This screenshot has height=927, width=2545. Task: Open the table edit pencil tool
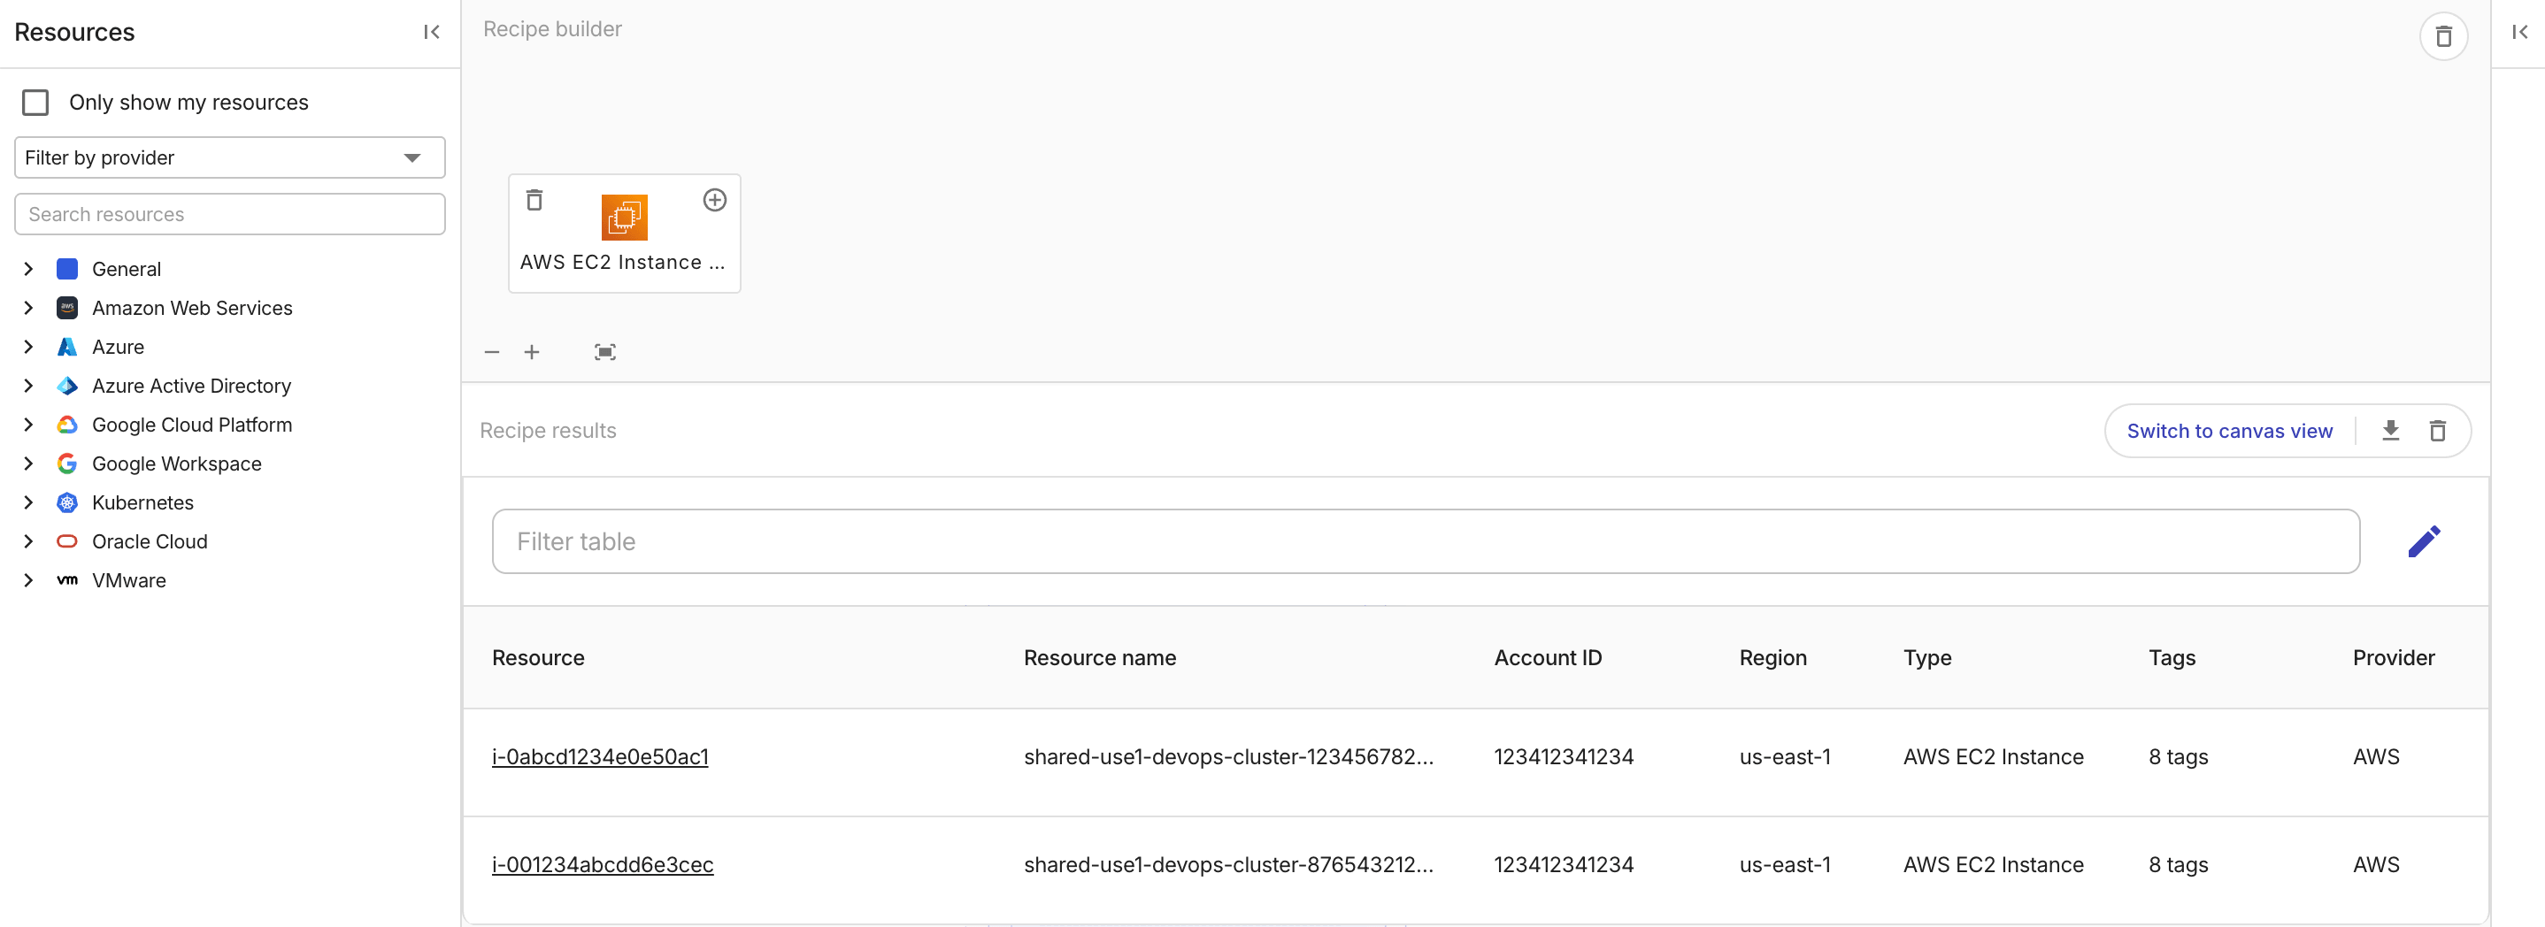(2426, 540)
